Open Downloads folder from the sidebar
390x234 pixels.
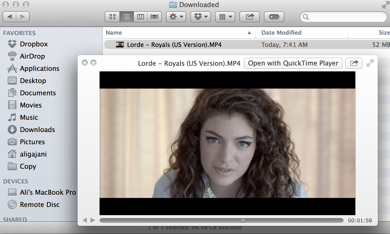point(38,130)
